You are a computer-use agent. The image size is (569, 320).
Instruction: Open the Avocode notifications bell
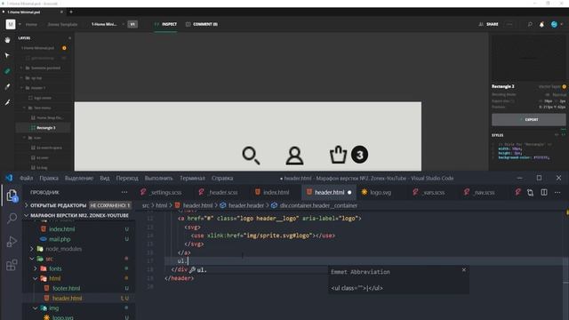pos(541,24)
